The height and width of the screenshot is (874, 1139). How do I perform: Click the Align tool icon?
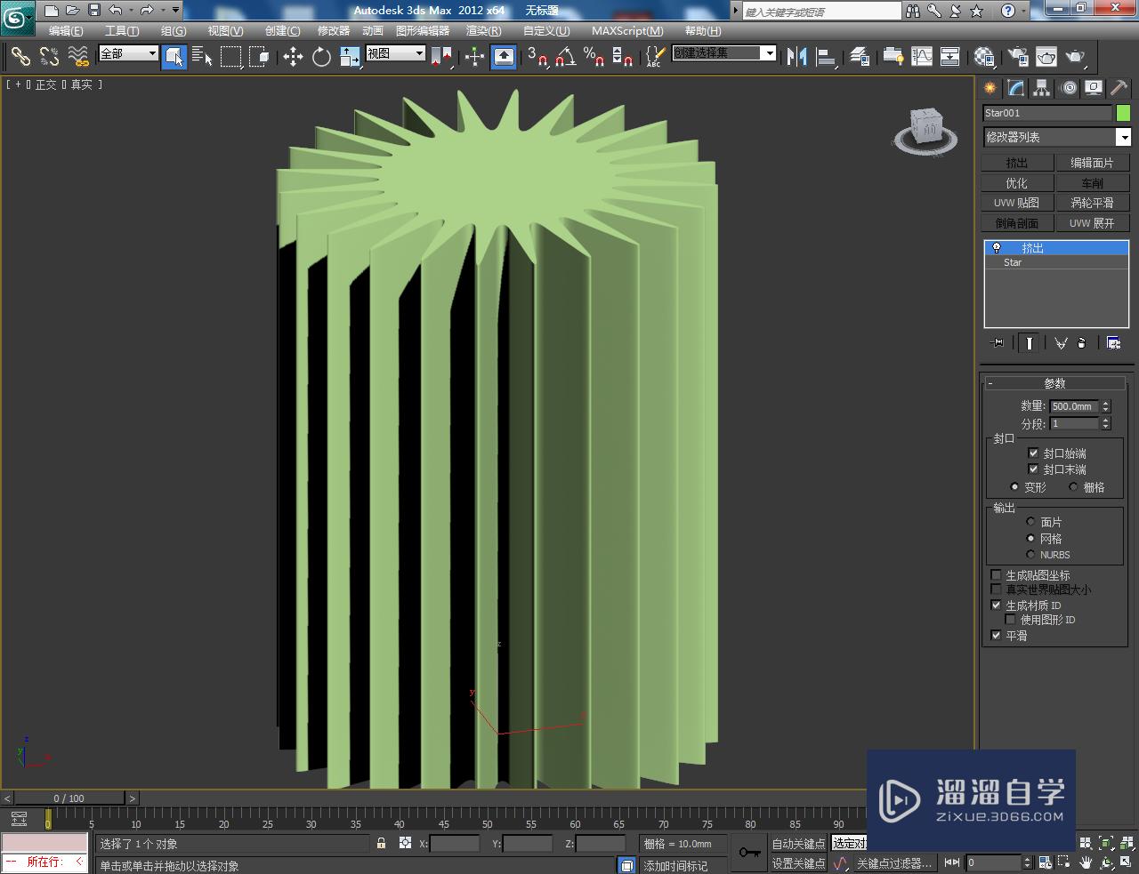[x=827, y=57]
